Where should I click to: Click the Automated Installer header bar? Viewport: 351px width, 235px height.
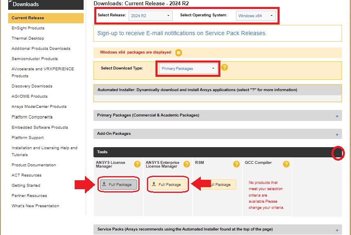[x=218, y=90]
